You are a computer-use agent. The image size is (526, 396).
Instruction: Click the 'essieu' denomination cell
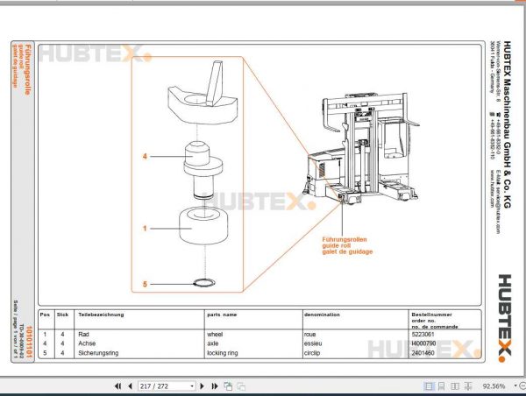313,343
